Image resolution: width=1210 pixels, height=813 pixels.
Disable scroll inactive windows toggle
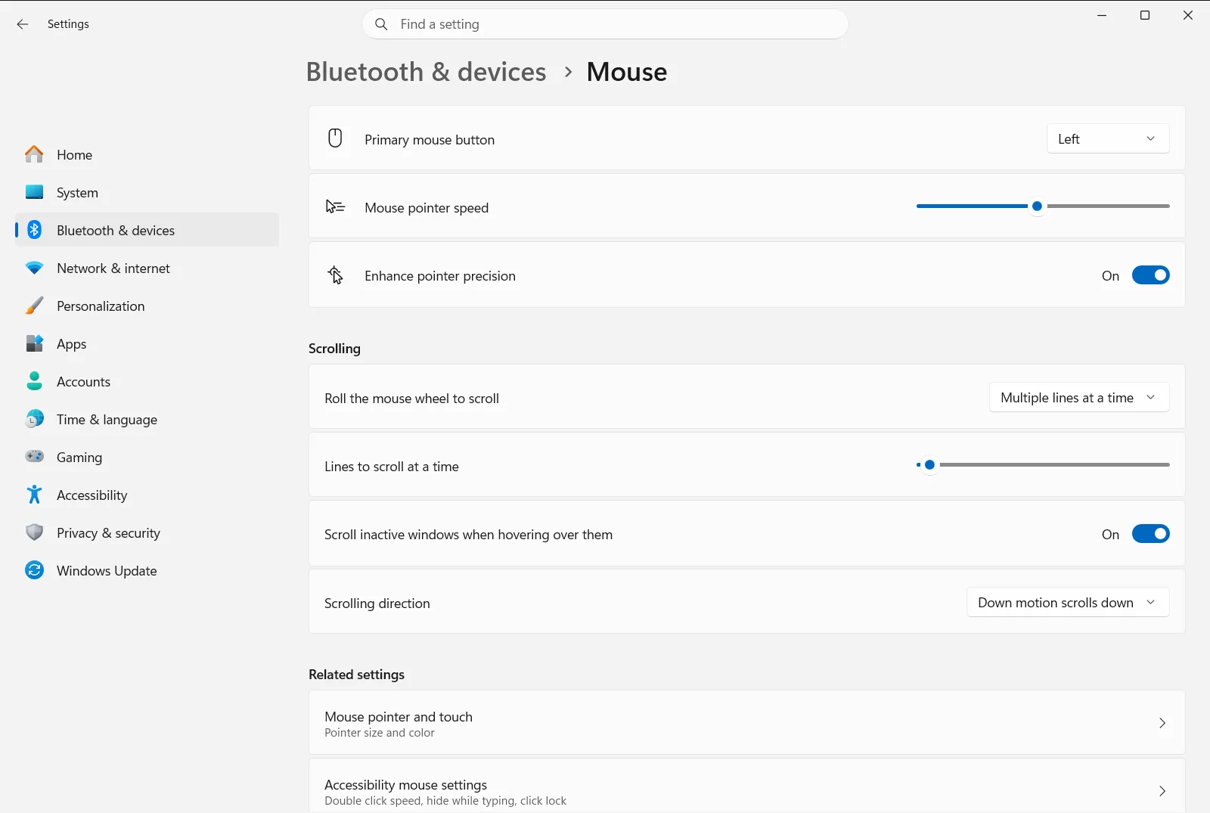1150,534
